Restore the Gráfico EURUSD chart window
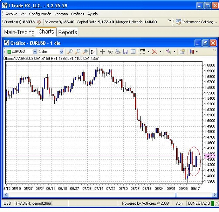The height and width of the screenshot is (212, 219). click(x=205, y=43)
